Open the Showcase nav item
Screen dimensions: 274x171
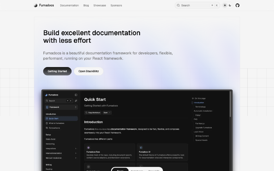[100, 5]
